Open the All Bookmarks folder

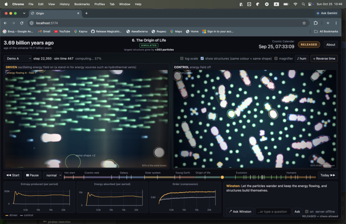click(326, 32)
